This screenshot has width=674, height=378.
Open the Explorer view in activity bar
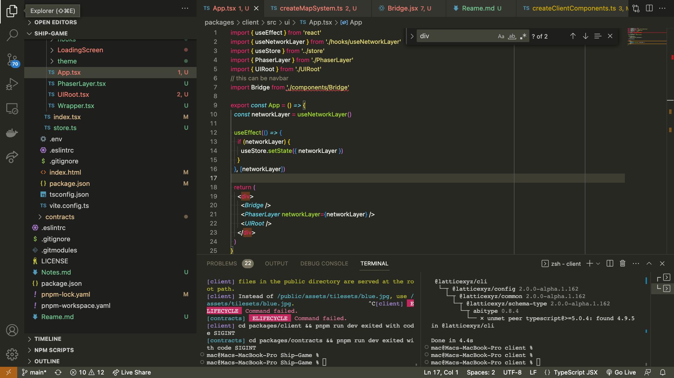click(12, 11)
